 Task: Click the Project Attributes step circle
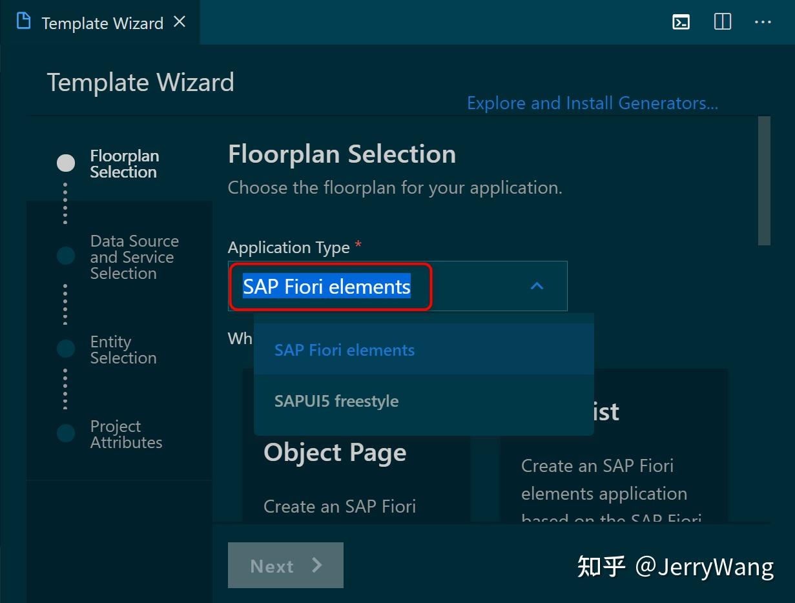[x=65, y=433]
